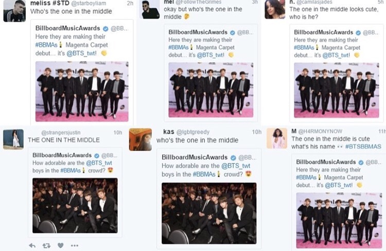Like the tweet with the heart icon

coord(61,245)
